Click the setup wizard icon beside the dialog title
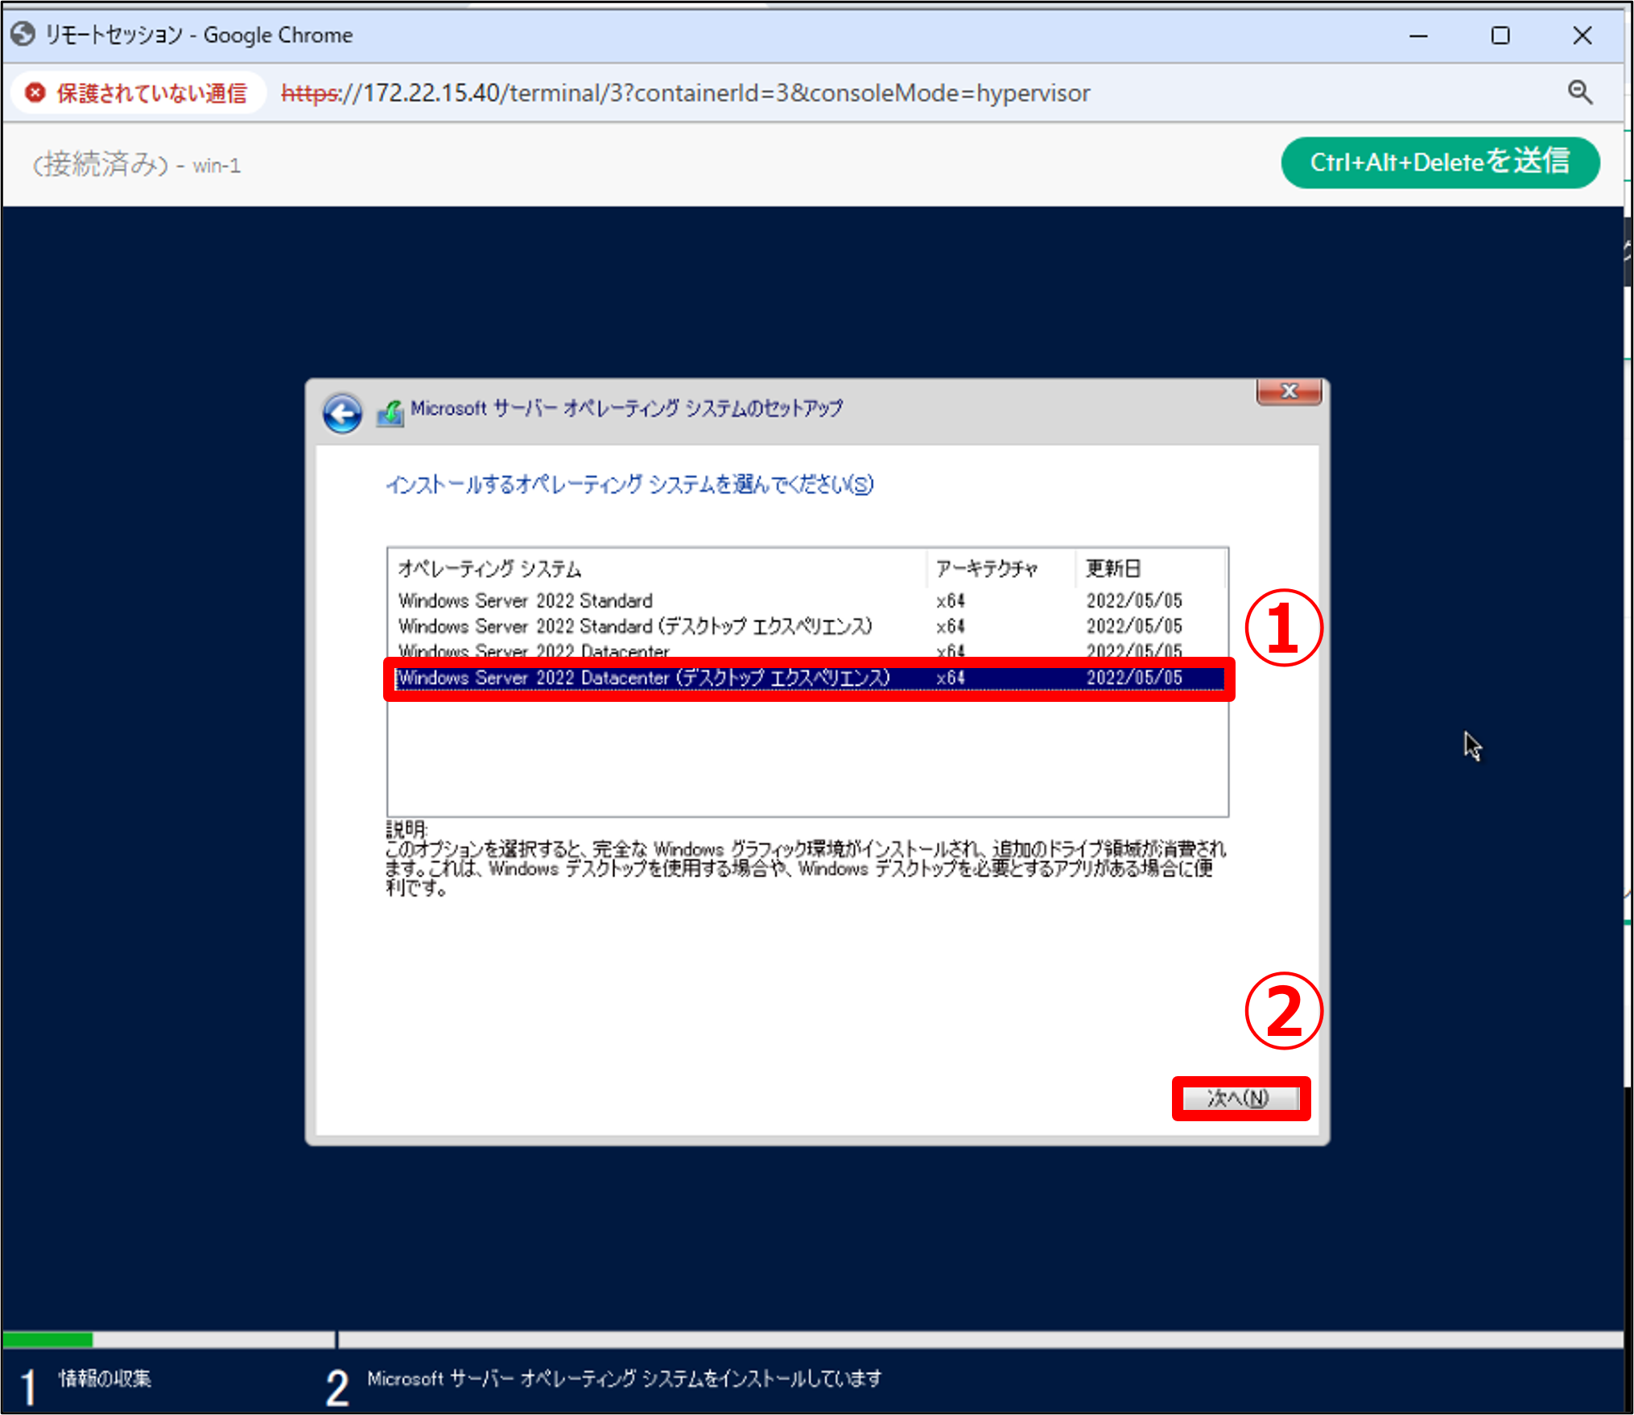Viewport: 1634px width, 1415px height. tap(390, 414)
